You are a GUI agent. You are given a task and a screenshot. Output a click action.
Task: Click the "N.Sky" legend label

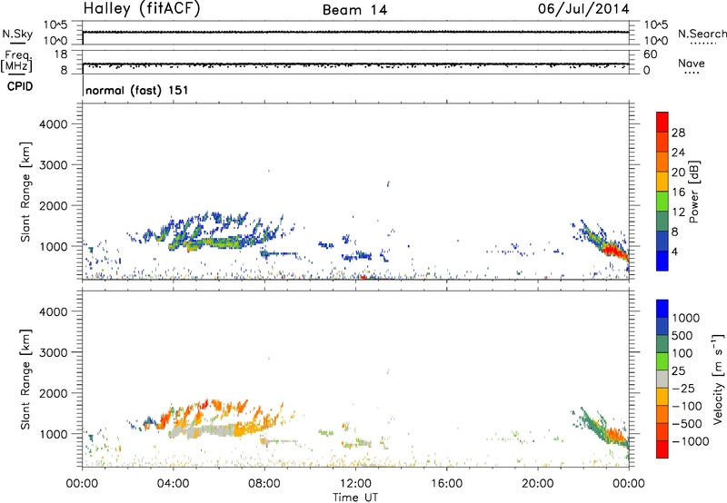point(17,34)
